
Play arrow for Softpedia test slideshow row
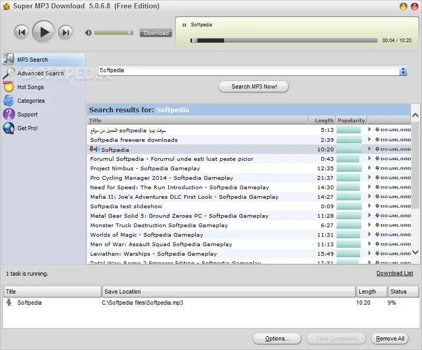tap(370, 206)
